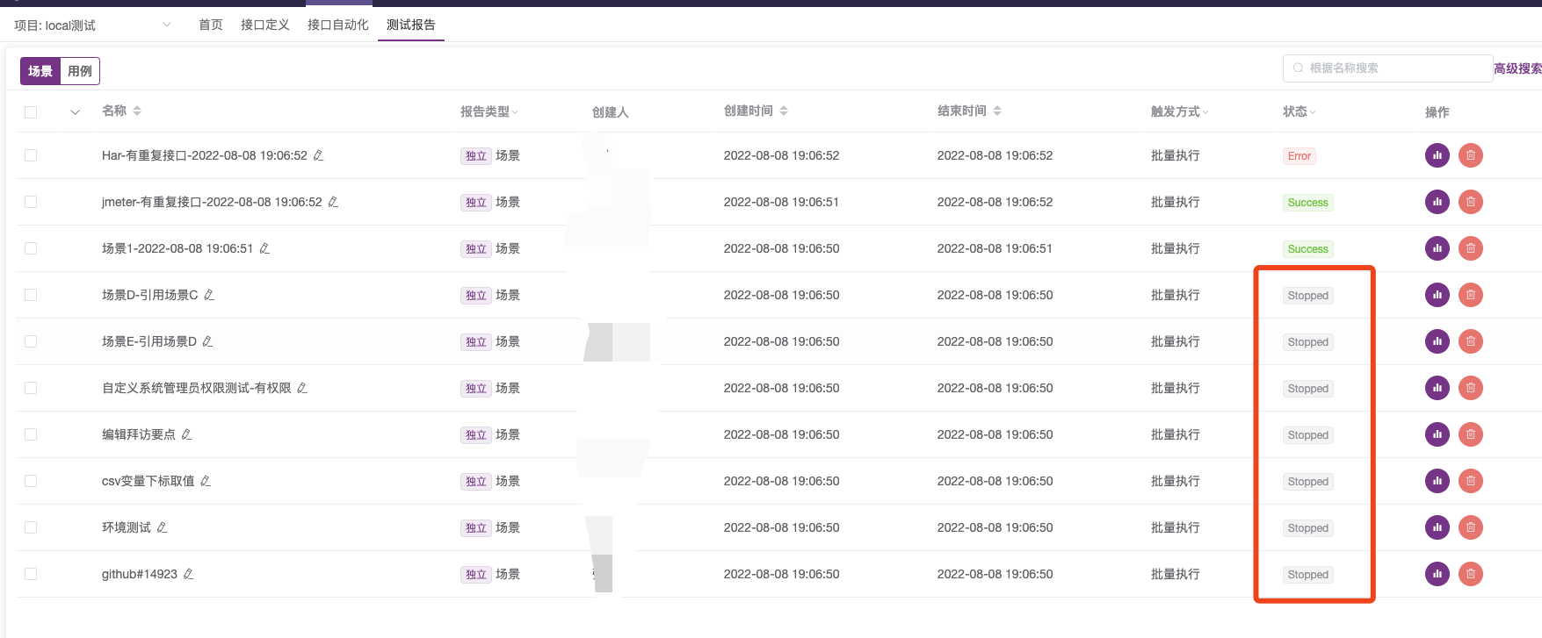Select the 测试报告 tab

411,25
